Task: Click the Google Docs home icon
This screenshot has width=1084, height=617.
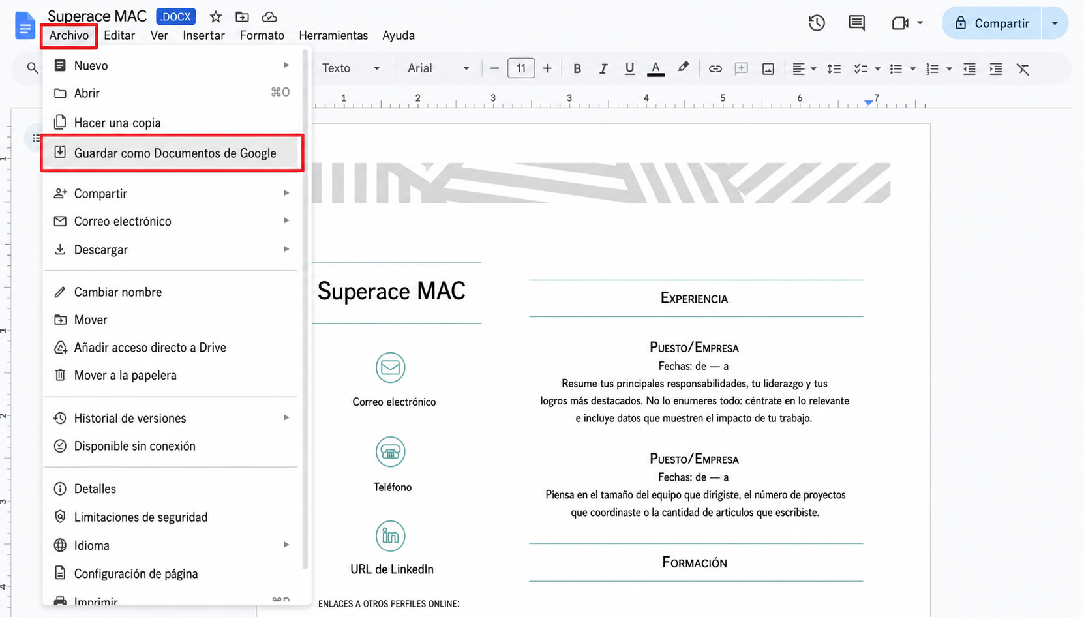Action: pos(25,26)
